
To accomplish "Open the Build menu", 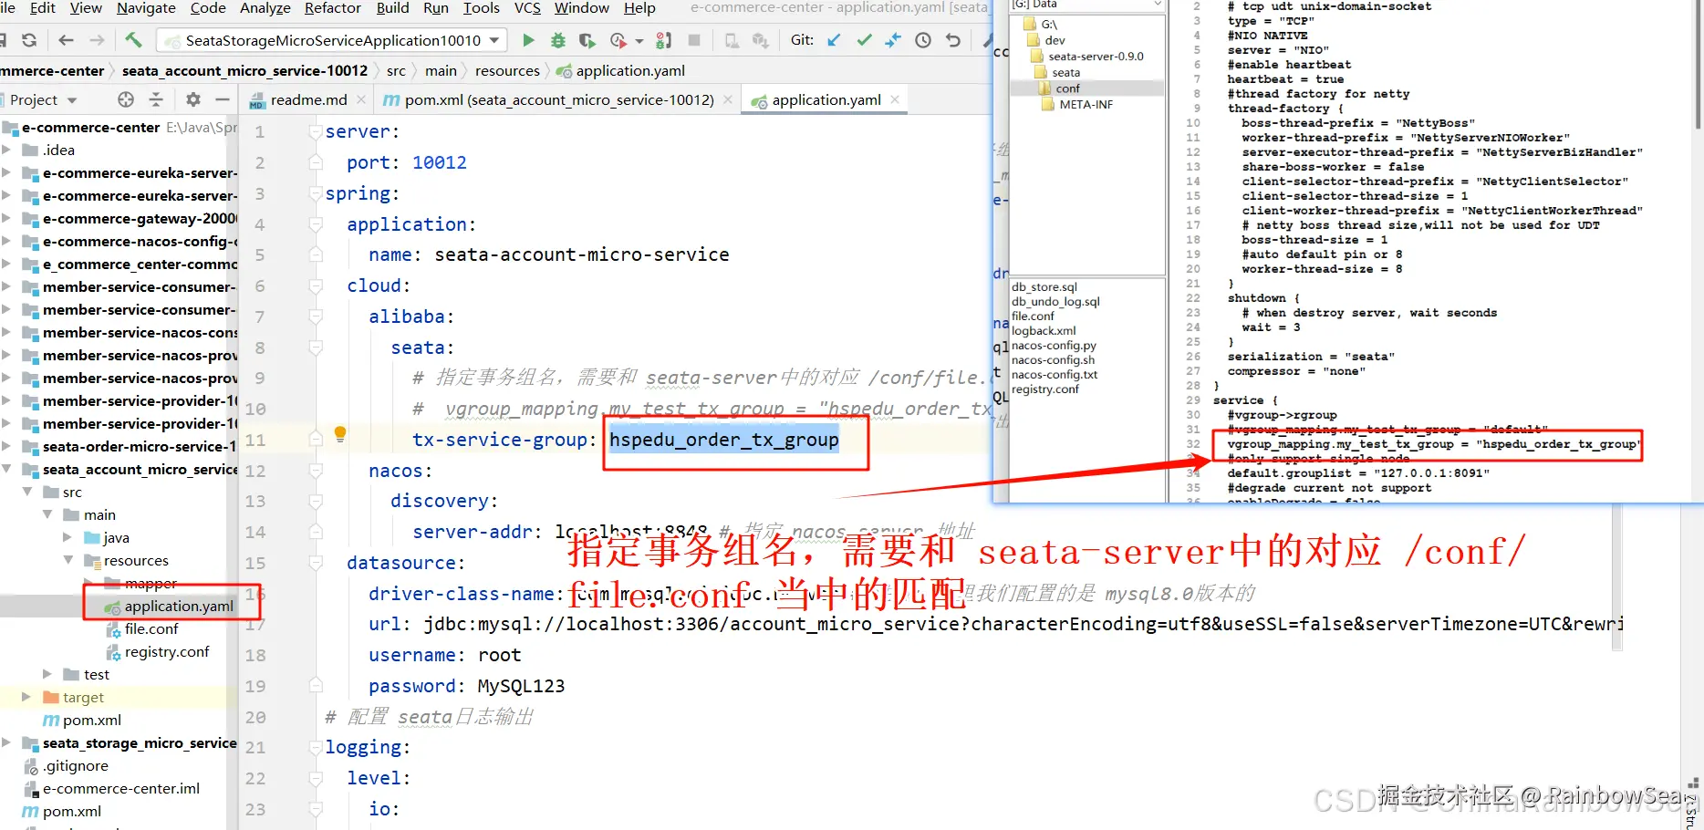I will pos(392,8).
